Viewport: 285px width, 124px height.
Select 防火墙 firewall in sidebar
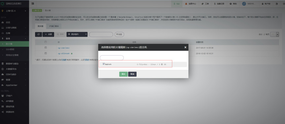click(x=15, y=44)
